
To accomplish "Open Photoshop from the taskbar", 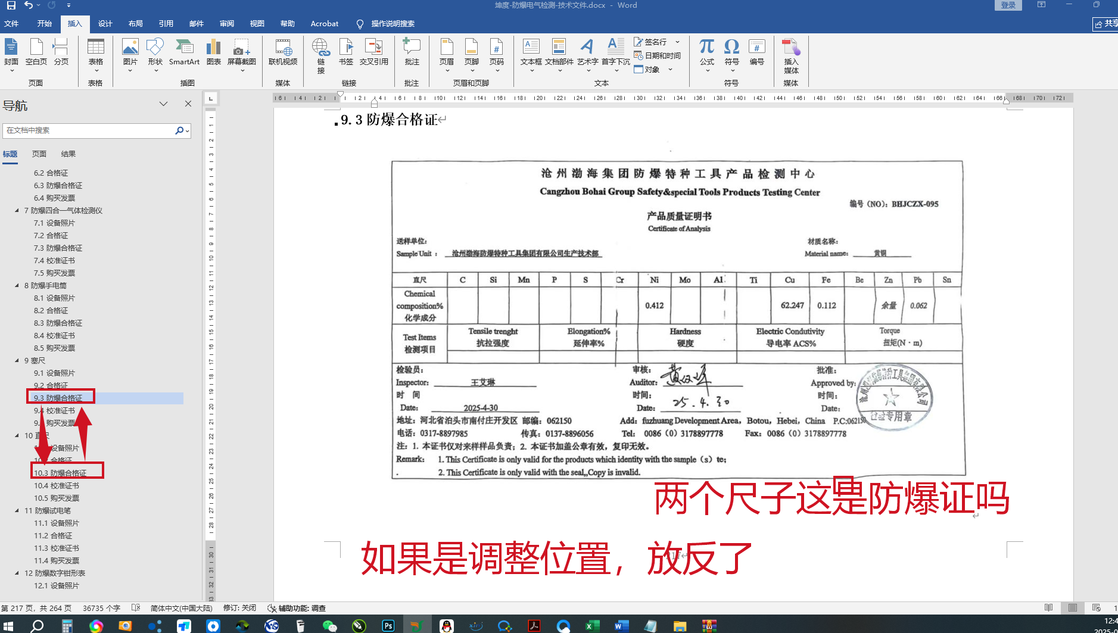I will [388, 625].
